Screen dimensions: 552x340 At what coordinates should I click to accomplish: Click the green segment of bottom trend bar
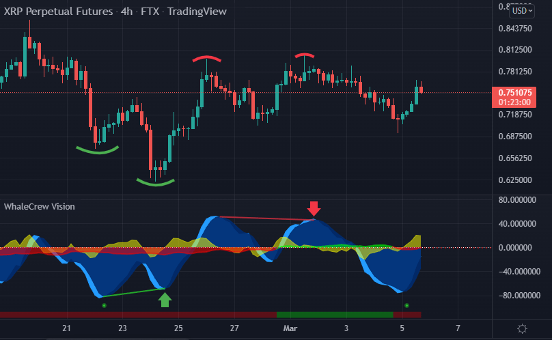click(335, 315)
